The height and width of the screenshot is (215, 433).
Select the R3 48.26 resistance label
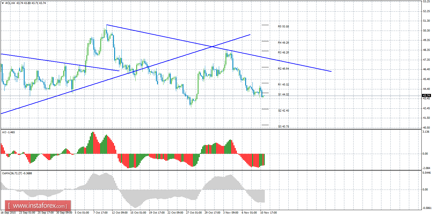click(x=283, y=53)
